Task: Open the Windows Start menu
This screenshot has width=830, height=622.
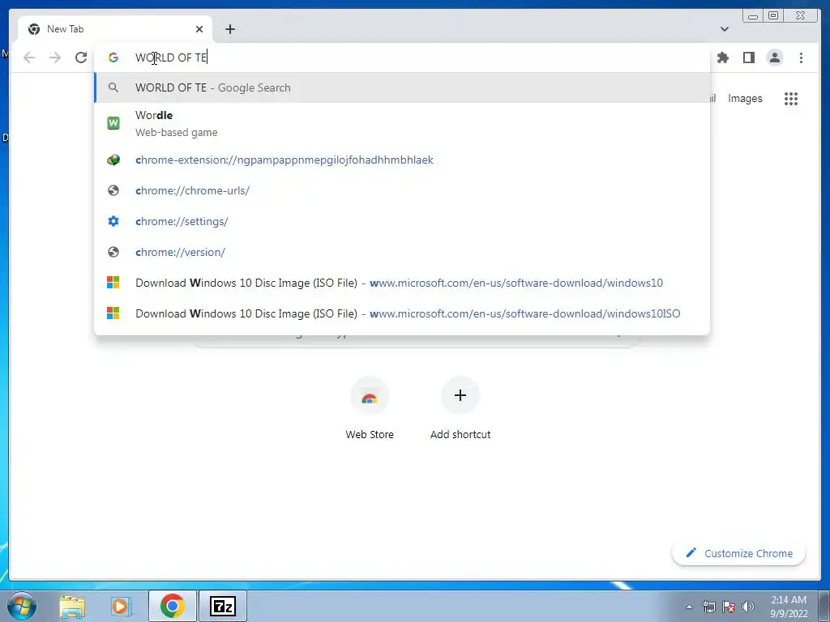Action: [22, 606]
